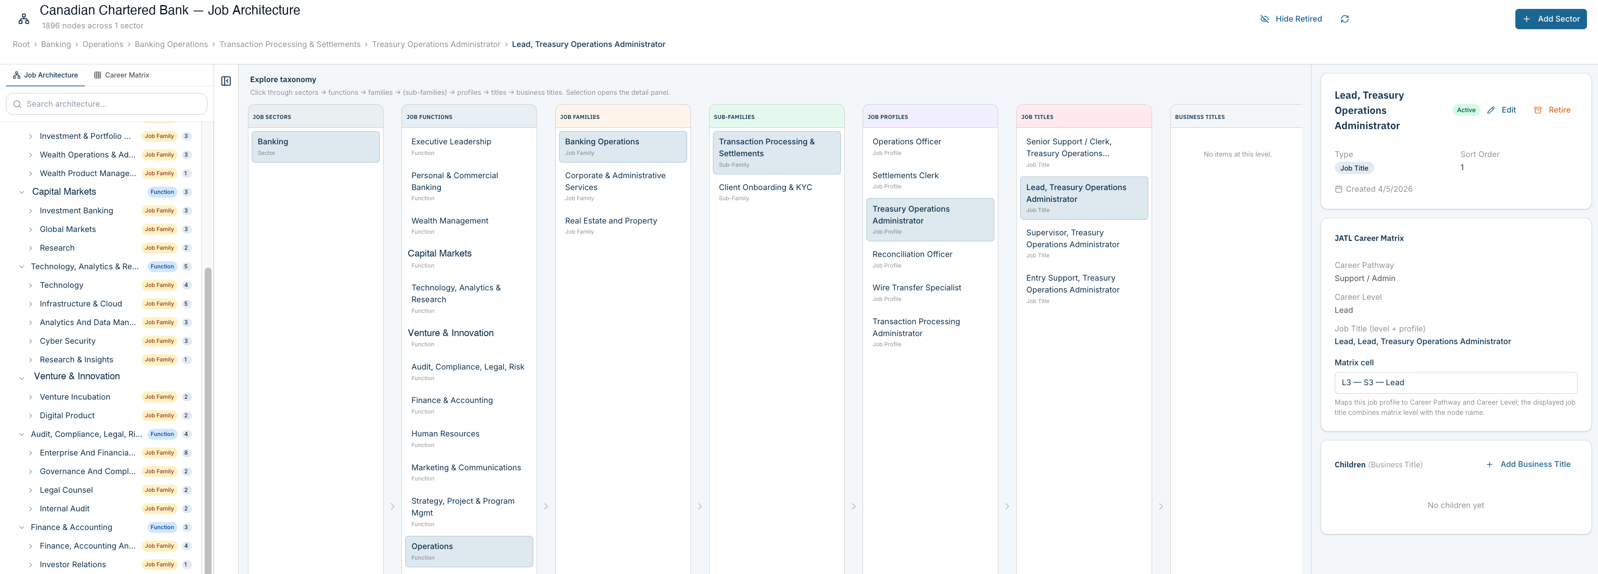Select Internal Audit in the tree
This screenshot has height=574, width=1598.
point(64,509)
